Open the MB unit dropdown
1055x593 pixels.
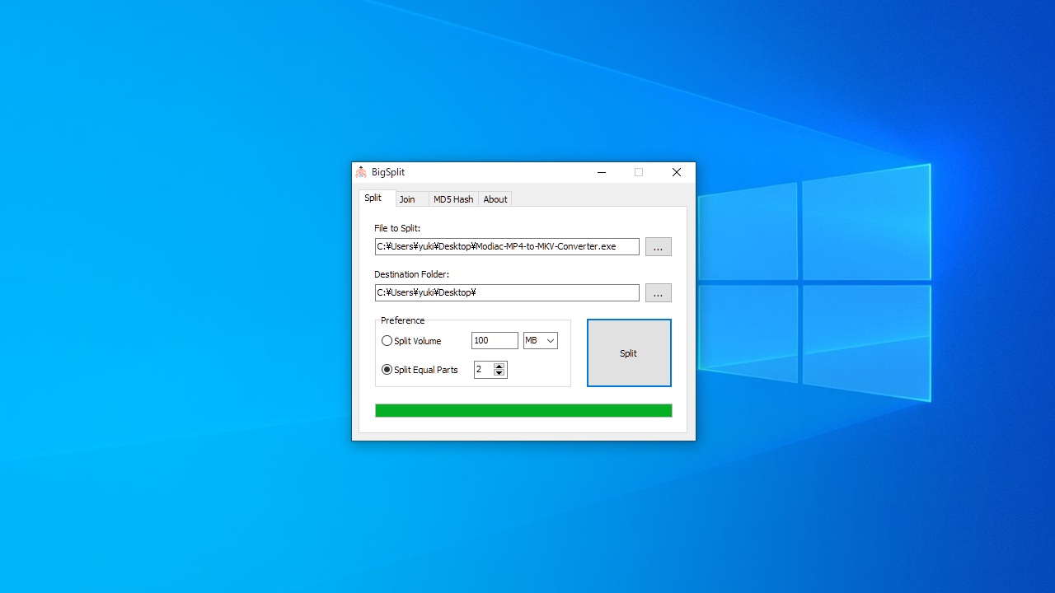(x=541, y=341)
